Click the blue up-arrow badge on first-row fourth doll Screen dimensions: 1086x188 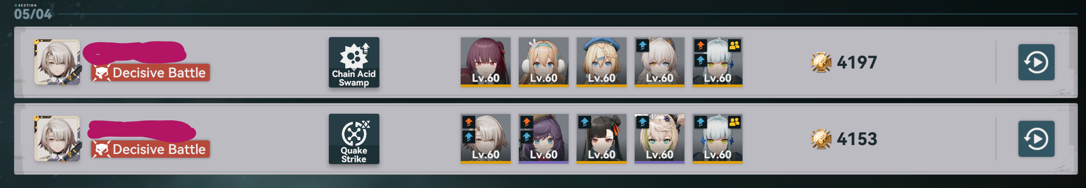[x=643, y=45]
